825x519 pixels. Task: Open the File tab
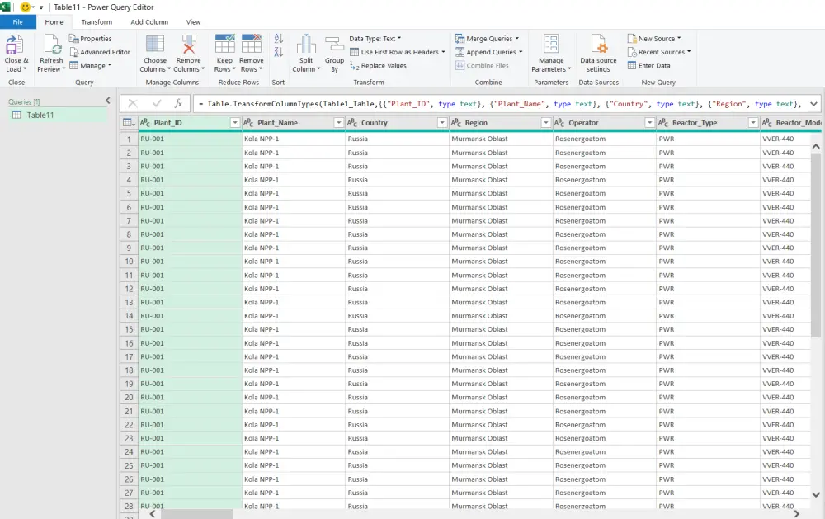[x=18, y=22]
